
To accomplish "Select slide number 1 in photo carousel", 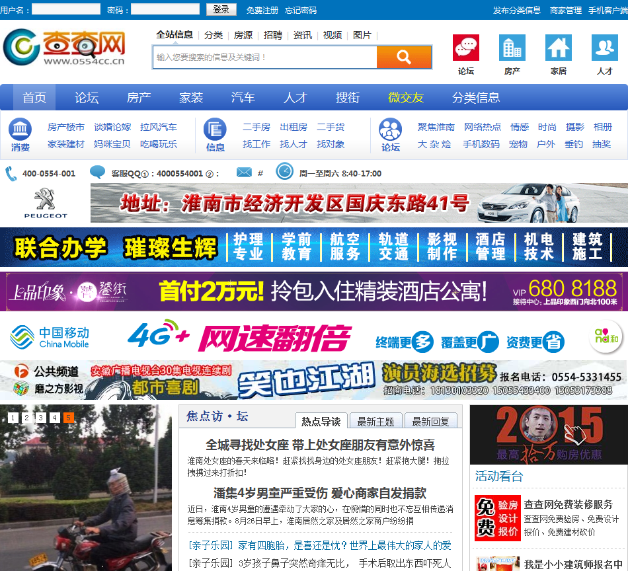I will [13, 418].
